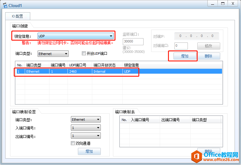241x165 pixels.
Task: Click 出端口编号 column header in mapping table
Action: pyautogui.click(x=175, y=120)
